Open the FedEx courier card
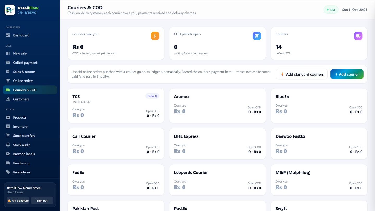Screen dimensions: 375x211 tap(116, 180)
